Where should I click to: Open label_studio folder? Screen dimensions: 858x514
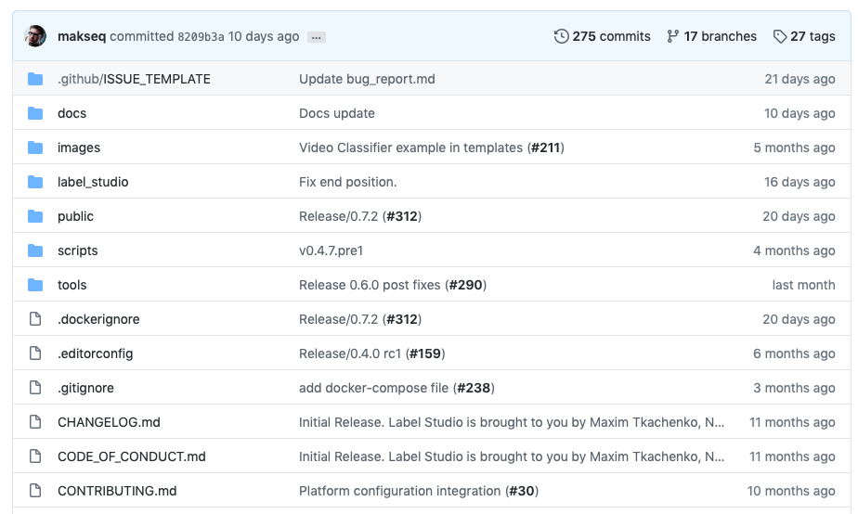click(x=93, y=182)
